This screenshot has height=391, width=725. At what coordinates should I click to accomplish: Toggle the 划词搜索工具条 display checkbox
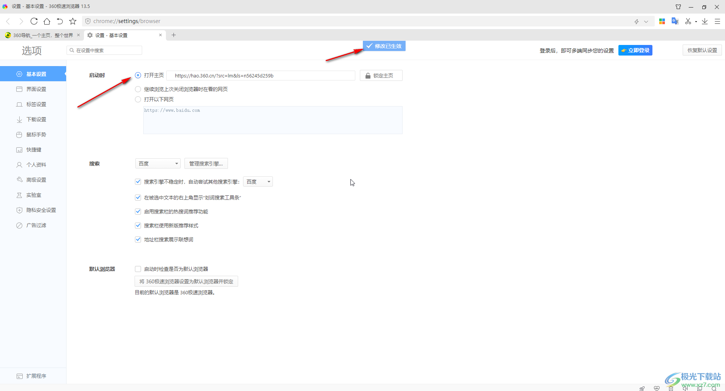138,198
